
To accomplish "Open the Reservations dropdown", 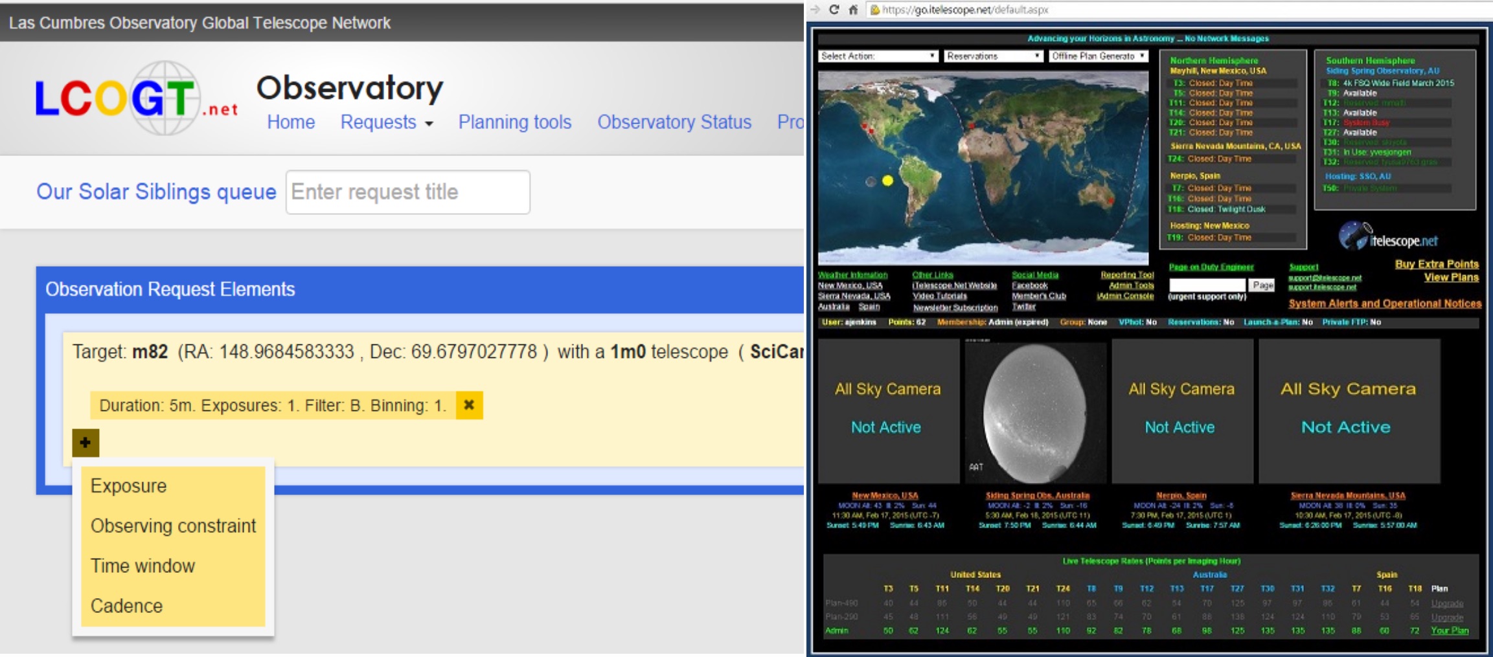I will coord(993,56).
